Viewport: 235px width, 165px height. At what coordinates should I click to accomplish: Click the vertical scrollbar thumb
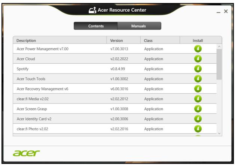tap(219, 64)
